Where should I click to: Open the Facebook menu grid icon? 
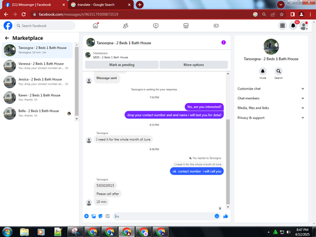[283, 26]
